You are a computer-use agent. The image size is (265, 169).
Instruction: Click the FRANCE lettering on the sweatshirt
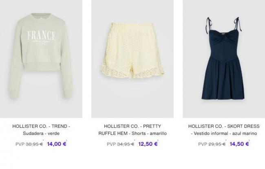42,35
